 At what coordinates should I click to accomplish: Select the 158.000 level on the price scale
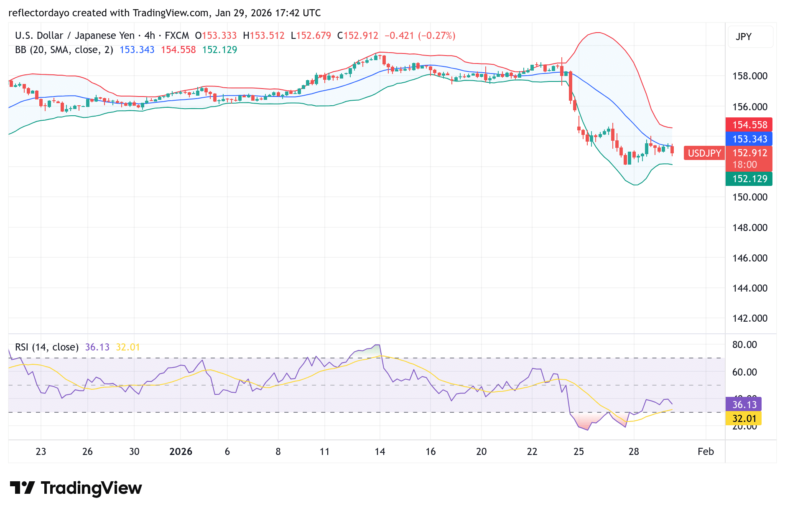click(x=750, y=76)
